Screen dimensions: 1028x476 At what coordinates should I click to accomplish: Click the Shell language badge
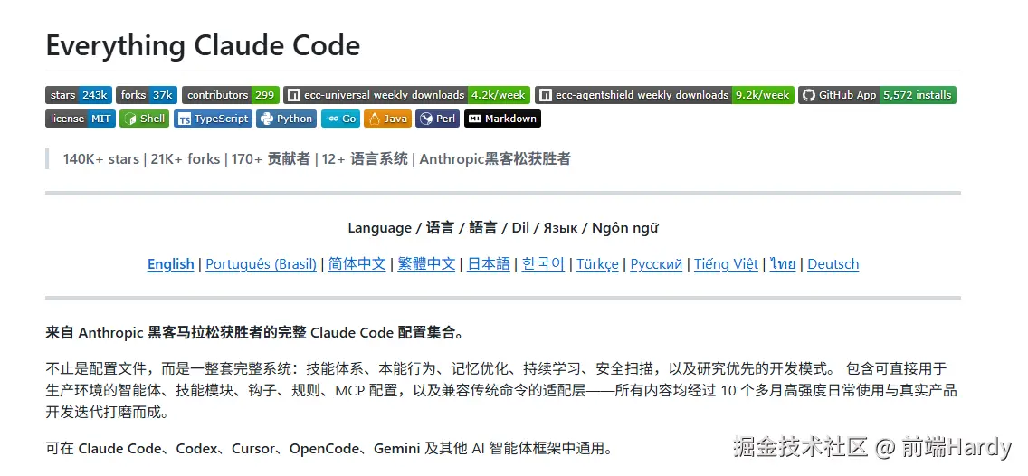(145, 119)
